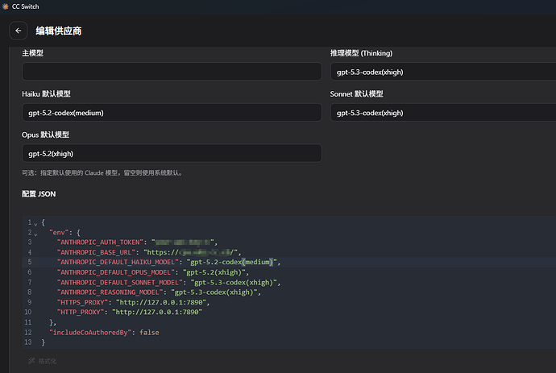Place cursor on HTTP_PROXY value
The height and width of the screenshot is (373, 556).
coord(157,312)
